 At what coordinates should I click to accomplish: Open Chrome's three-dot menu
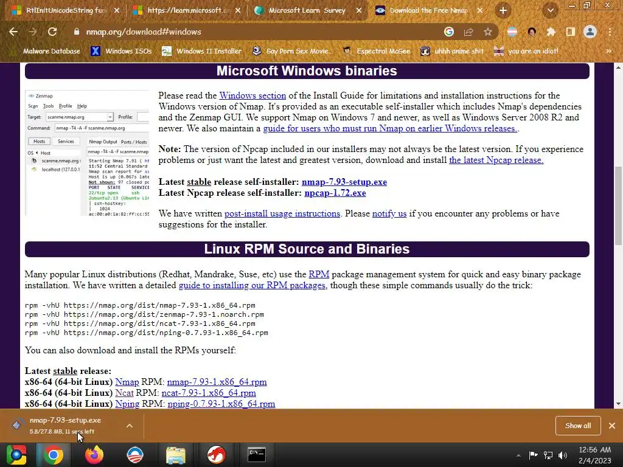tap(610, 32)
